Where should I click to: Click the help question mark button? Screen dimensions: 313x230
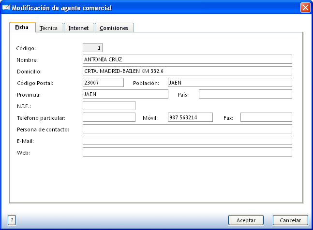click(12, 220)
